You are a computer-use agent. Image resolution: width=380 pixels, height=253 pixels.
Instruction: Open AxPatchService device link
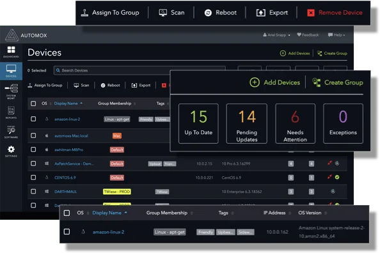[x=74, y=164]
